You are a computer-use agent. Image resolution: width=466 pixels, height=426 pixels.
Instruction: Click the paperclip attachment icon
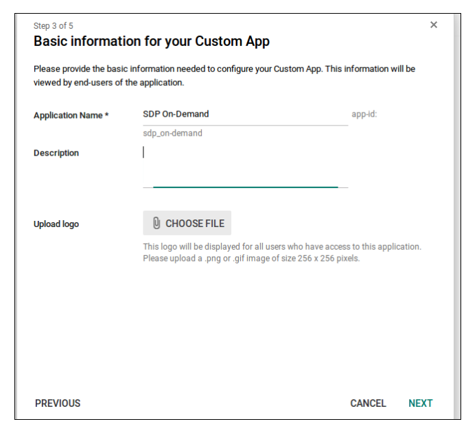tap(156, 223)
